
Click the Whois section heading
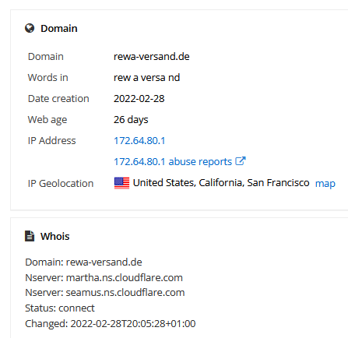pos(54,236)
